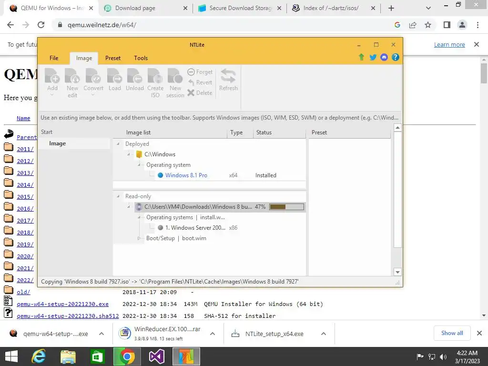Open the Discord icon in NTLite

[x=384, y=57]
